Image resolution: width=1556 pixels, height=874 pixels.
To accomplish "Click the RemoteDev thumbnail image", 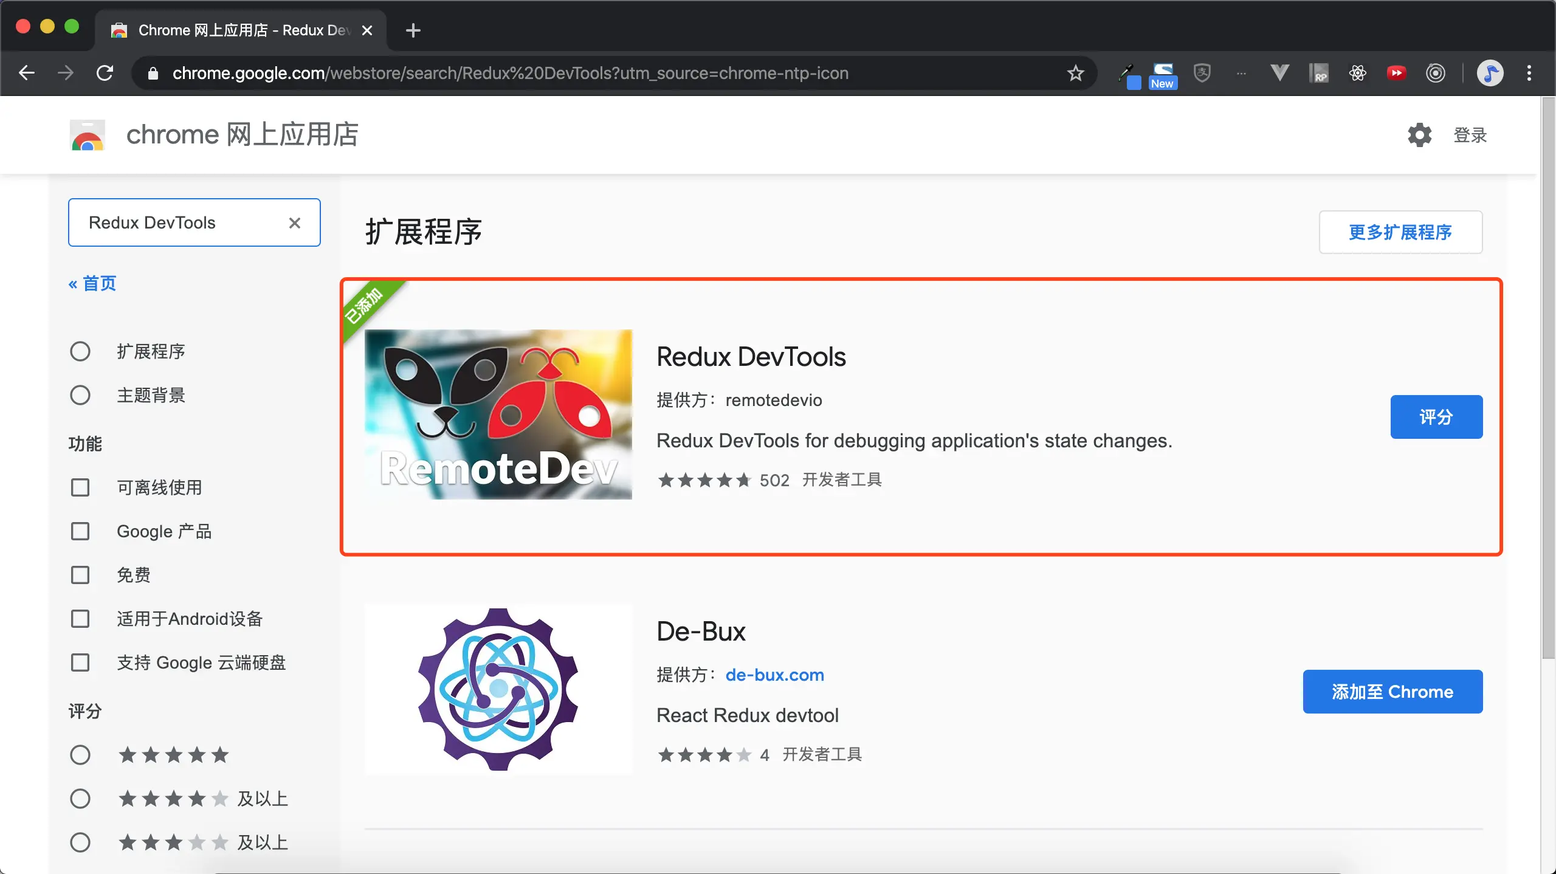I will (x=498, y=415).
